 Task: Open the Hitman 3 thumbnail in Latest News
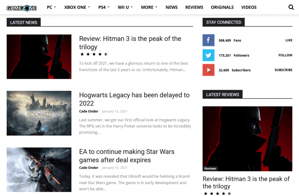coord(39,57)
